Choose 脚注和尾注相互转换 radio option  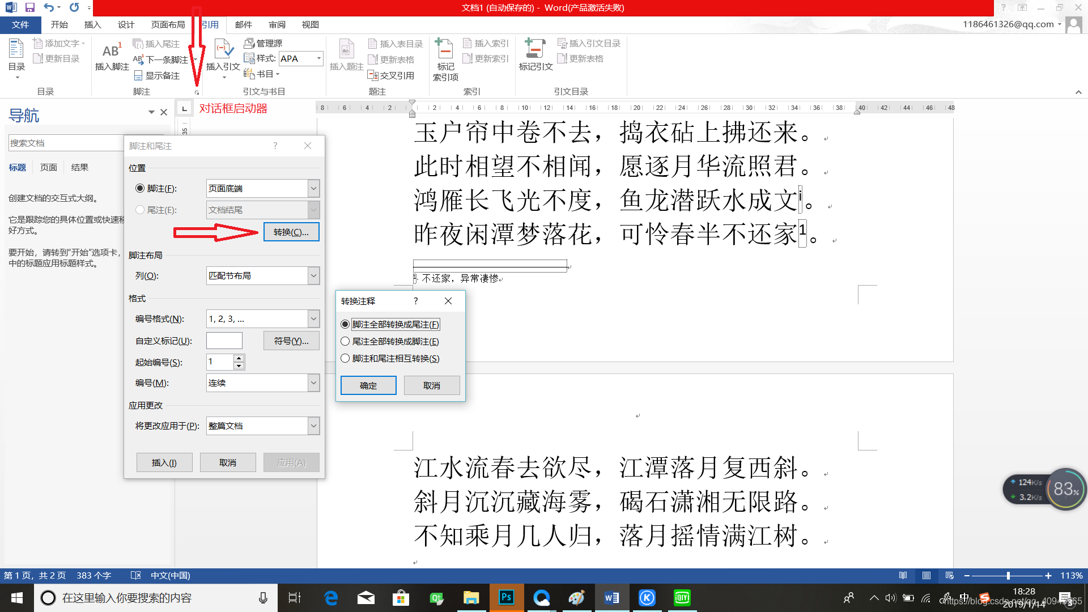[345, 358]
